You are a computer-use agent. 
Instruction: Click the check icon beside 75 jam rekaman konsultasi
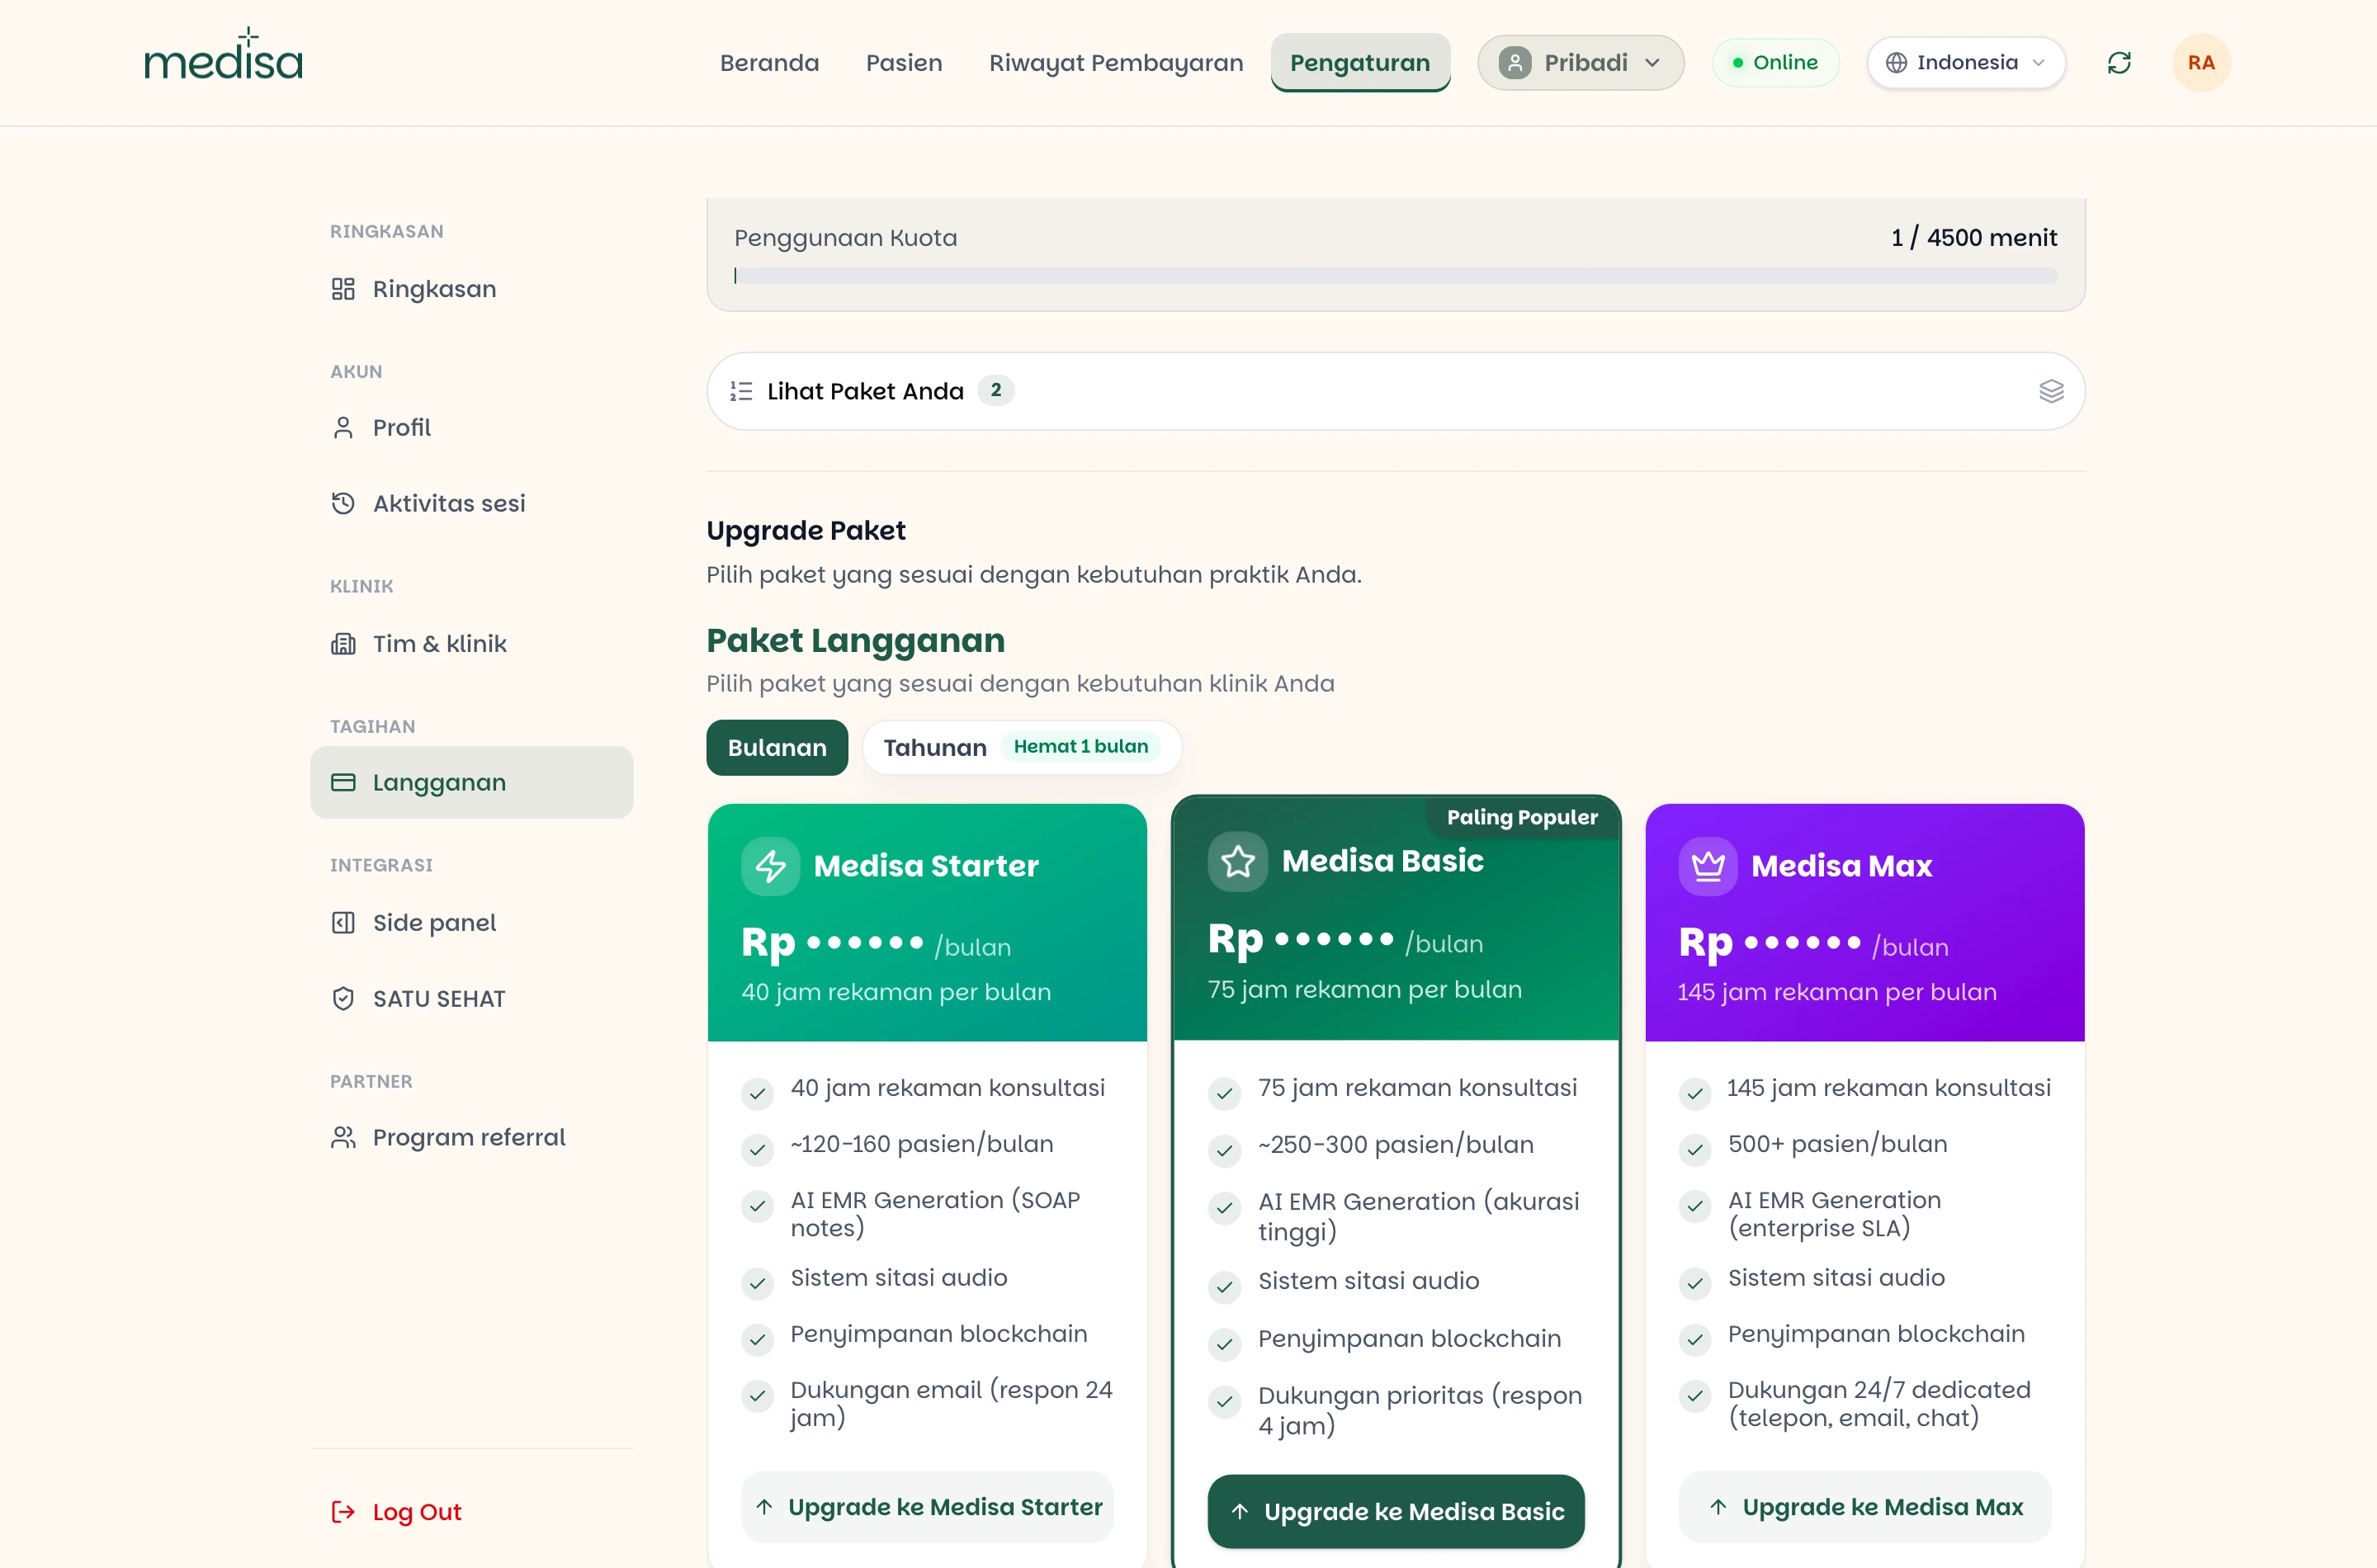click(1224, 1093)
